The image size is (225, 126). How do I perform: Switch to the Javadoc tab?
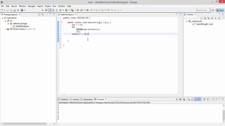pyautogui.click(x=75, y=99)
